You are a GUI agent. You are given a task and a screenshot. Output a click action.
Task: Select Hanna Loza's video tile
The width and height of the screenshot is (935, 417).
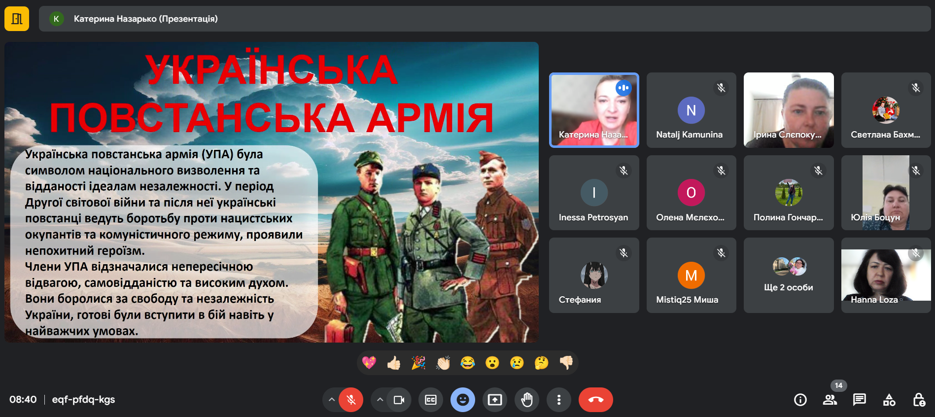pyautogui.click(x=886, y=276)
